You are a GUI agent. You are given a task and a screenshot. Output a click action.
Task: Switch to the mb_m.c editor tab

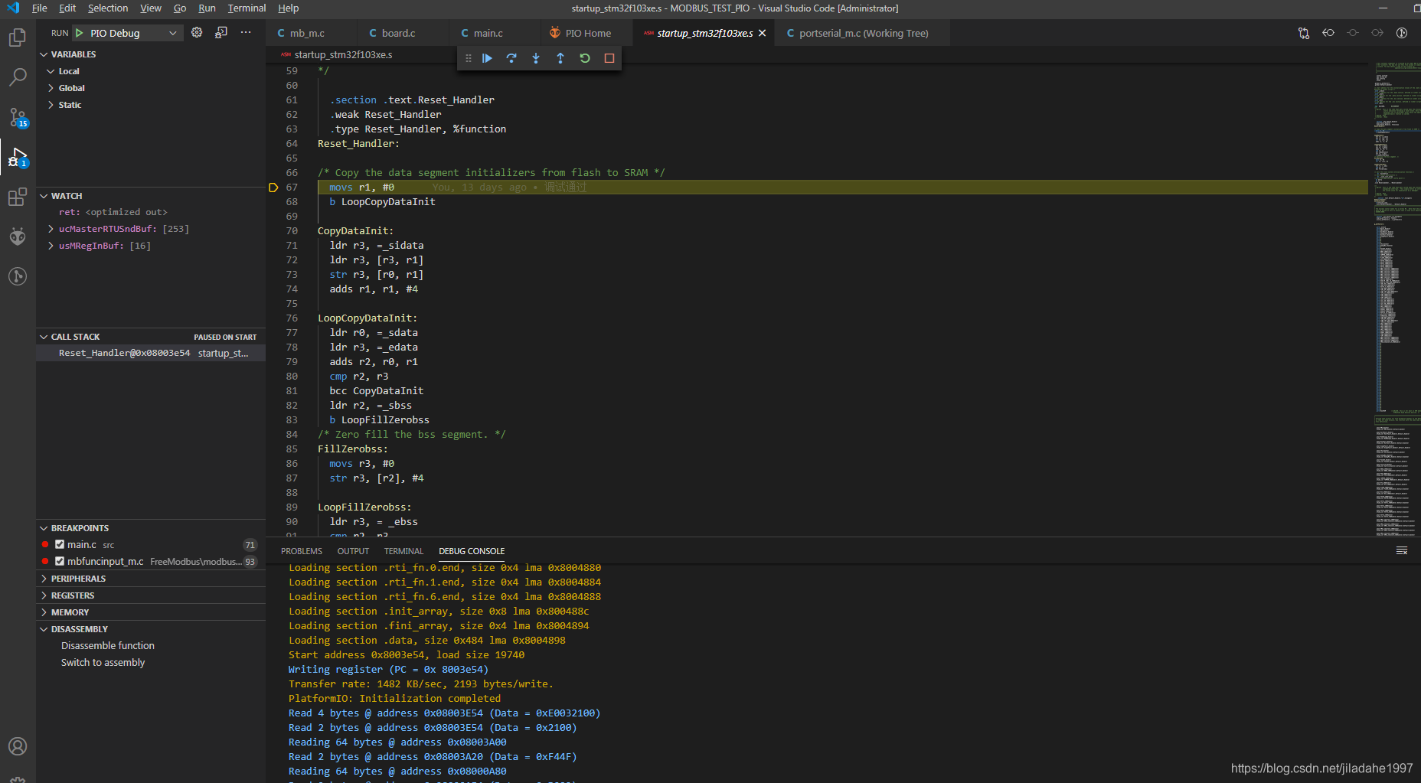point(307,33)
